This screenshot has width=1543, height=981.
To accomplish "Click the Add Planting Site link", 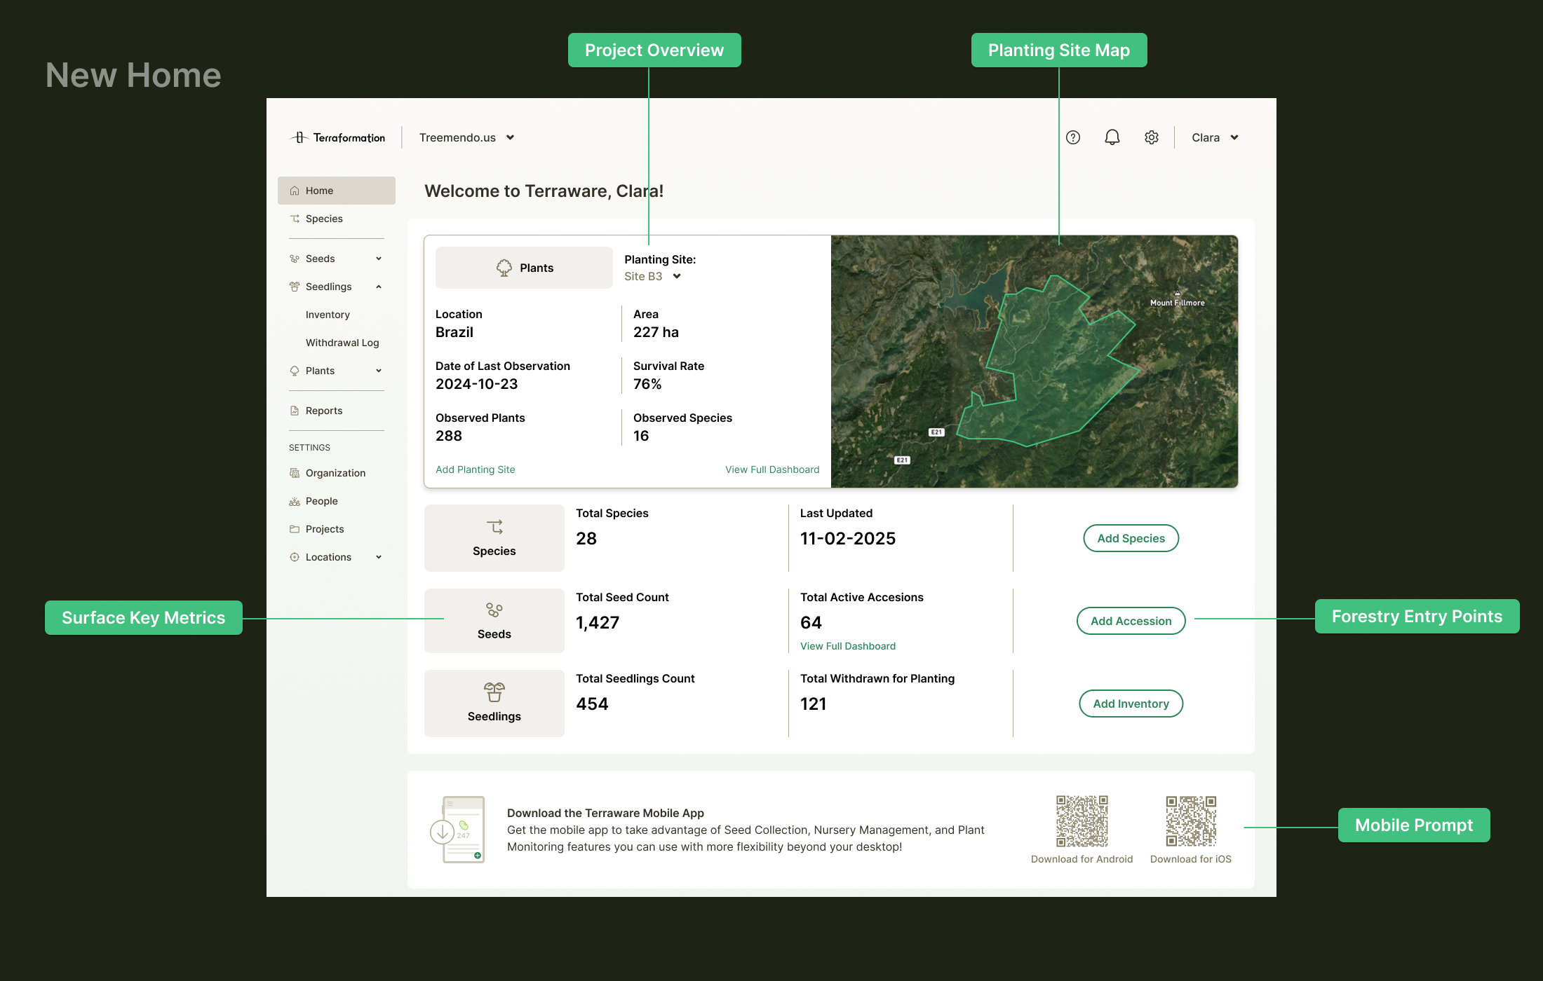I will click(476, 469).
